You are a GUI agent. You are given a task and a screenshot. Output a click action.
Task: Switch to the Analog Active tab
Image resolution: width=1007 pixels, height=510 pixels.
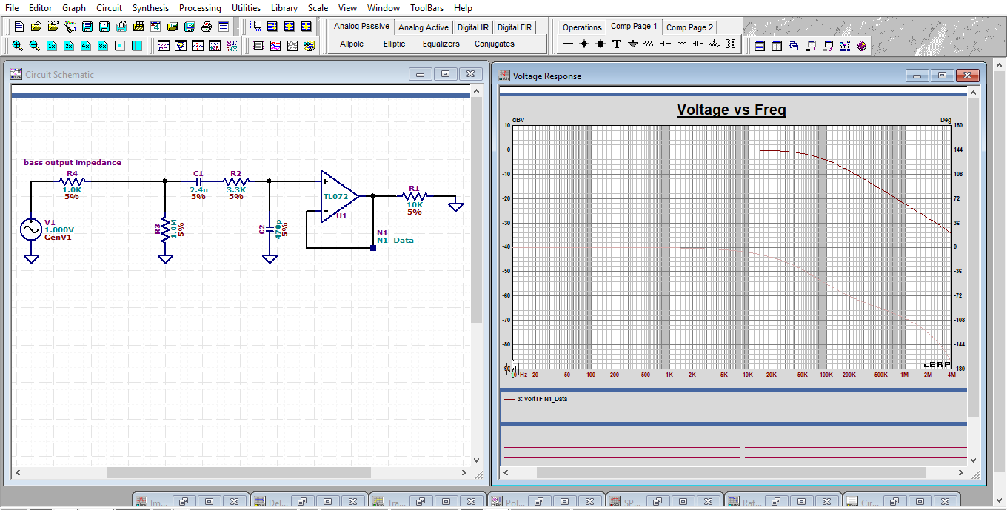424,27
